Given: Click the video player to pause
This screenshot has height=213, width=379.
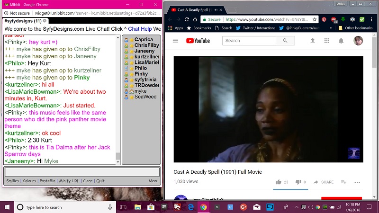Looking at the screenshot, I should (x=268, y=109).
